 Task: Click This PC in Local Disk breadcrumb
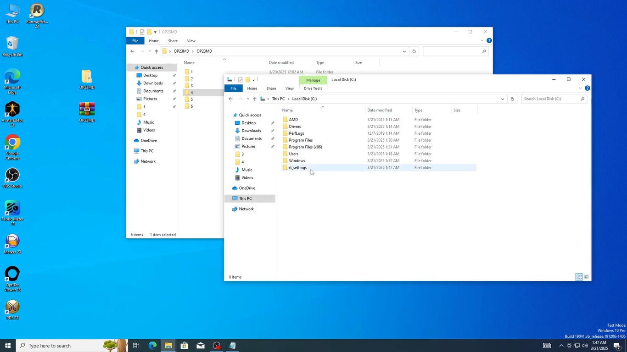click(x=278, y=99)
